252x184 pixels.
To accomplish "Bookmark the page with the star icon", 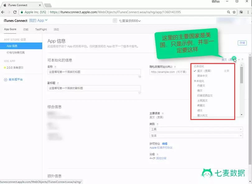I will [234, 12].
